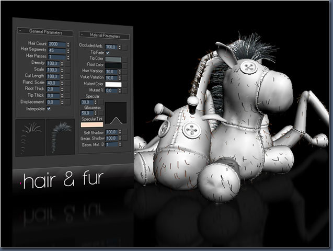Image resolution: width=333 pixels, height=251 pixels.
Task: Click the Glossiness value field
Action: coord(87,113)
